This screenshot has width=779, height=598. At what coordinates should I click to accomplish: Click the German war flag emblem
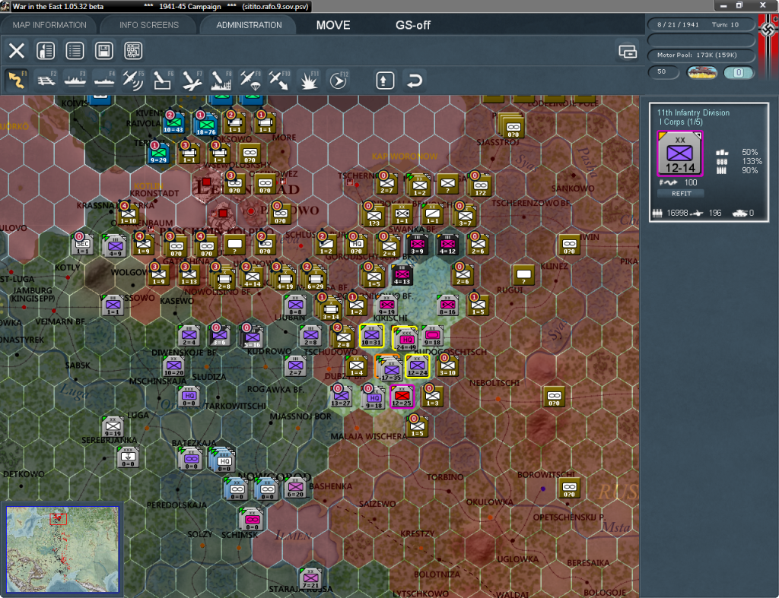point(769,30)
